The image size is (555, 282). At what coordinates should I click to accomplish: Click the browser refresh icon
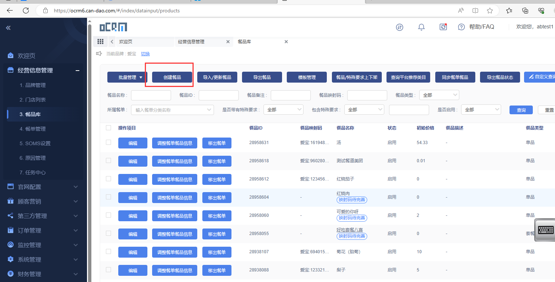click(26, 11)
